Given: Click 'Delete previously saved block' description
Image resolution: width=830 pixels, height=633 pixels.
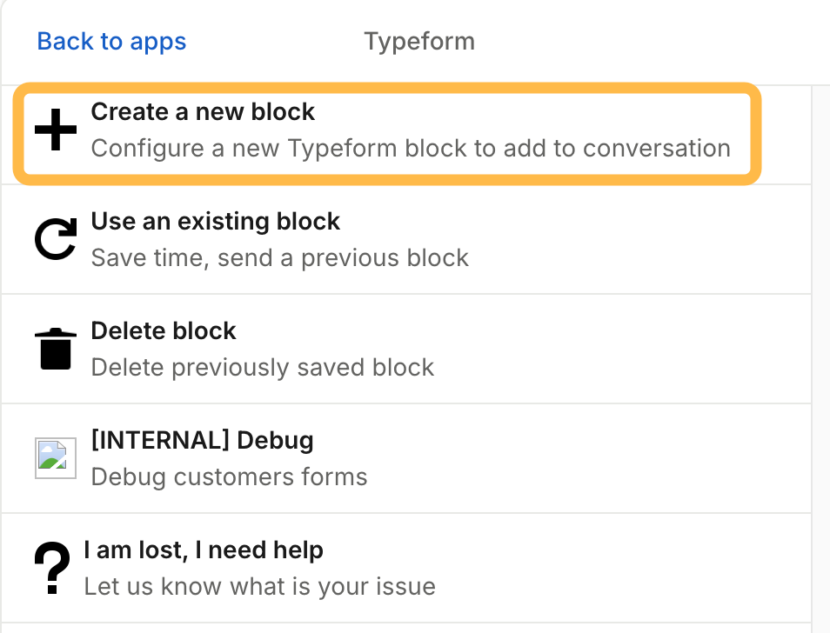Looking at the screenshot, I should [x=262, y=367].
